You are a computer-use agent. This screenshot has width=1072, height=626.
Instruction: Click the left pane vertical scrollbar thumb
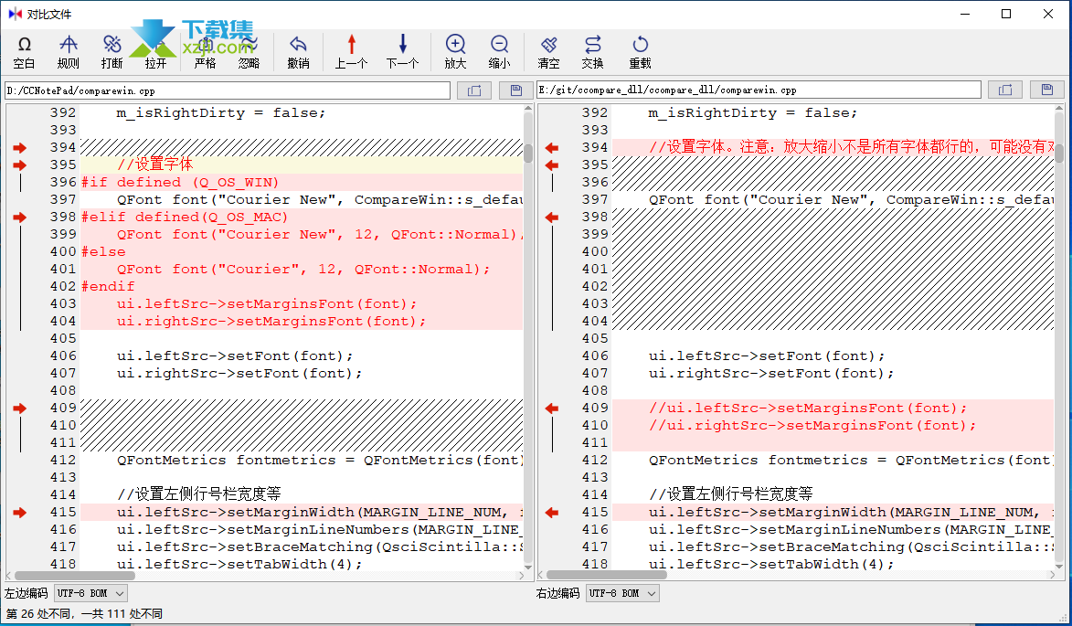tap(528, 153)
